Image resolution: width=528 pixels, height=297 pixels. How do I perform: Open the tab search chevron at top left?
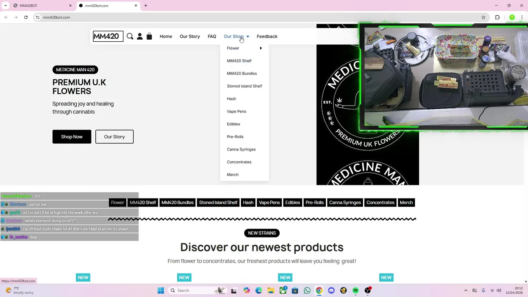pos(5,6)
